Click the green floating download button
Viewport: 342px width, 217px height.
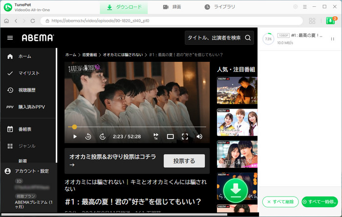click(235, 191)
